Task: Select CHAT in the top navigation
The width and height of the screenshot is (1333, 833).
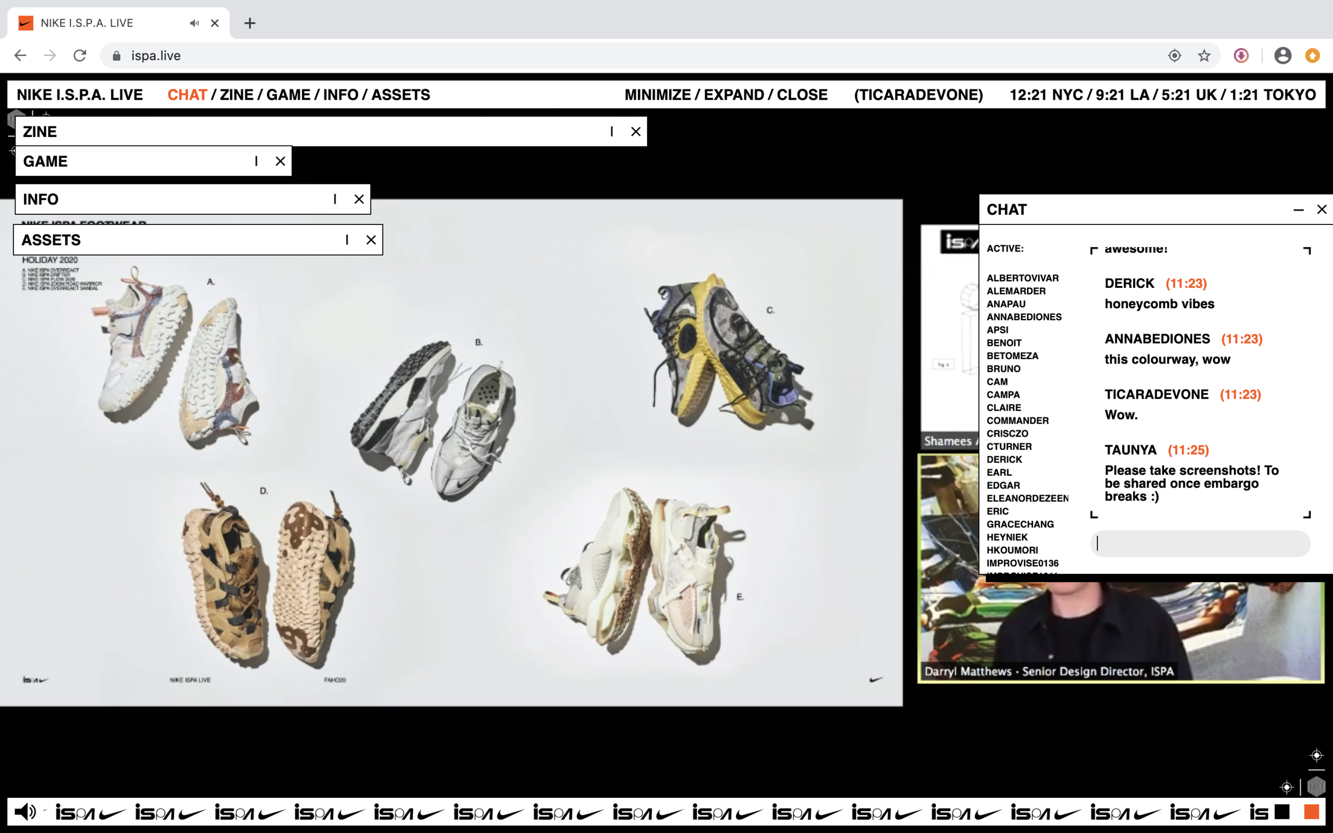Action: [187, 95]
